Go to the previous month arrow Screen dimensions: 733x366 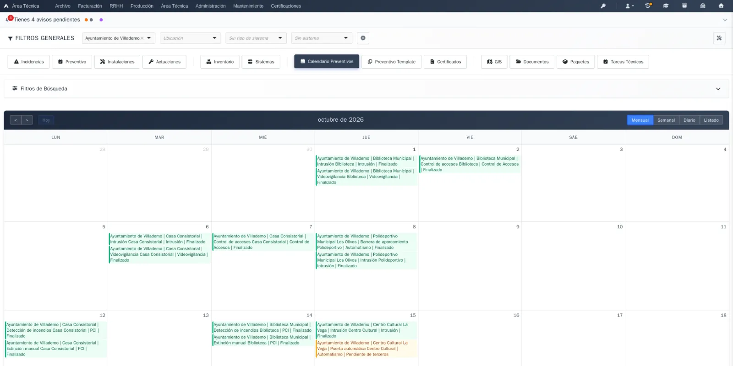16,120
